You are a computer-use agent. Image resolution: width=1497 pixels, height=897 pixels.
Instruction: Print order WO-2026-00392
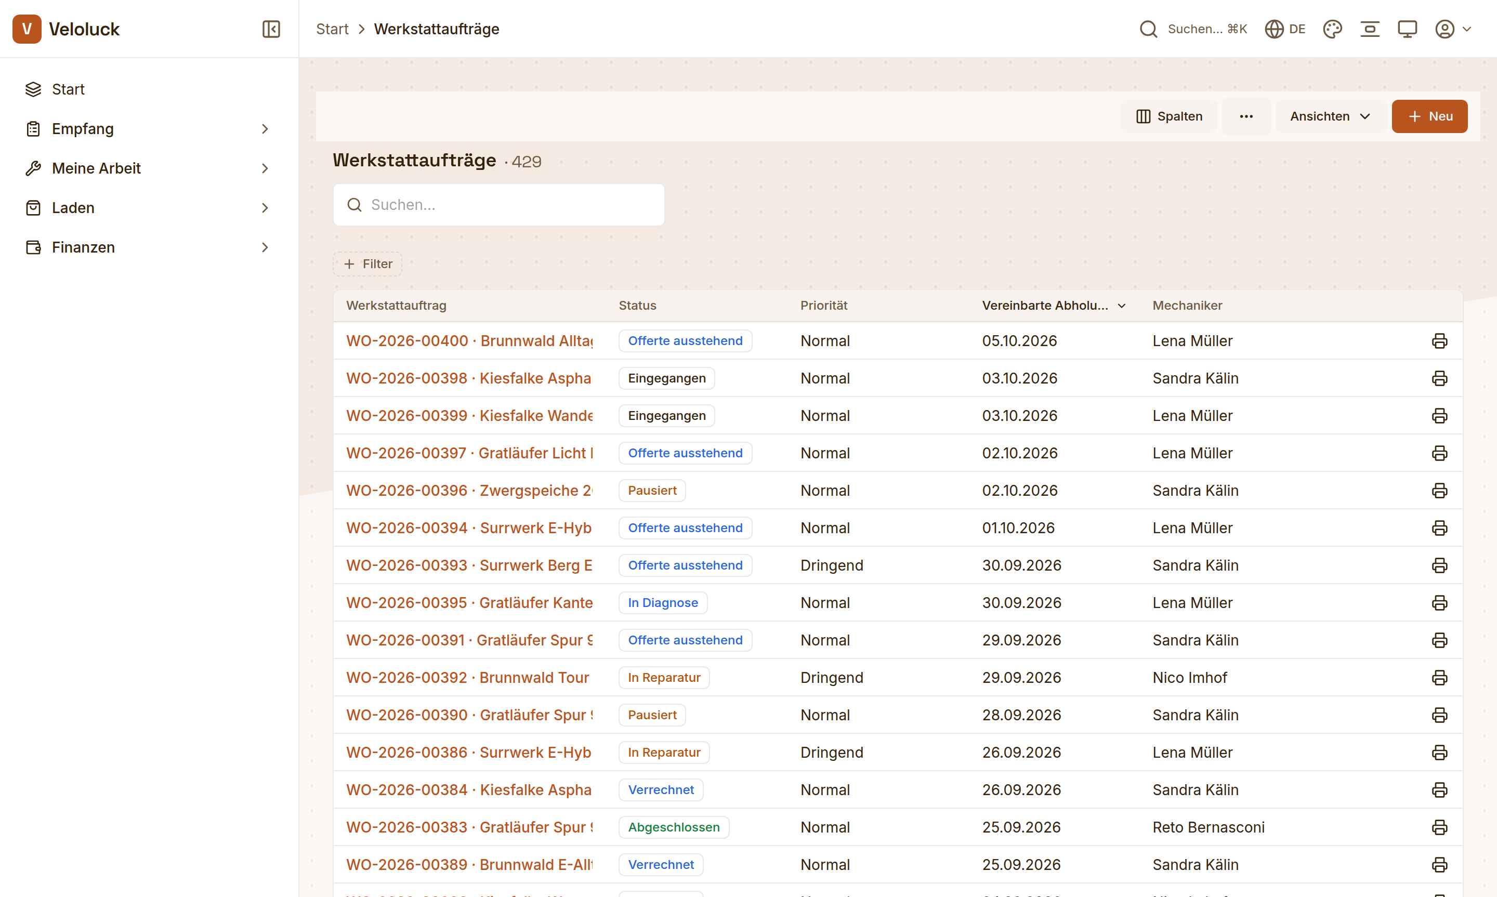[x=1439, y=678]
